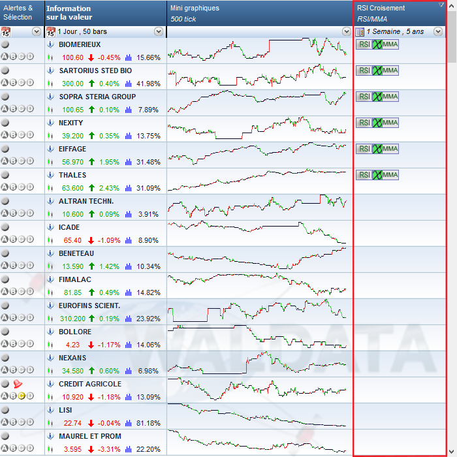Click the scrollbar down arrow
457x457 pixels.
coord(452,452)
